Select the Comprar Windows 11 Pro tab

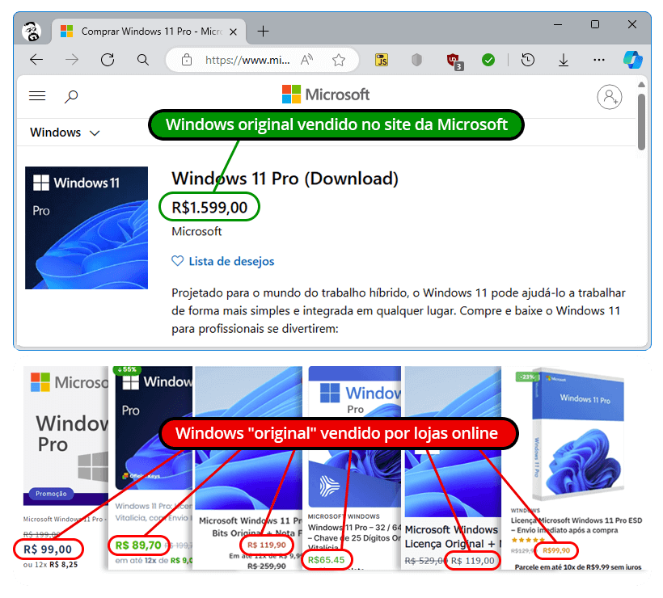149,32
